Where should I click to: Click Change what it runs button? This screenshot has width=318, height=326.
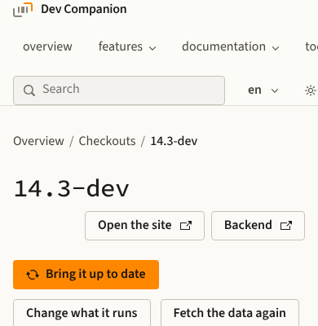[x=82, y=313]
